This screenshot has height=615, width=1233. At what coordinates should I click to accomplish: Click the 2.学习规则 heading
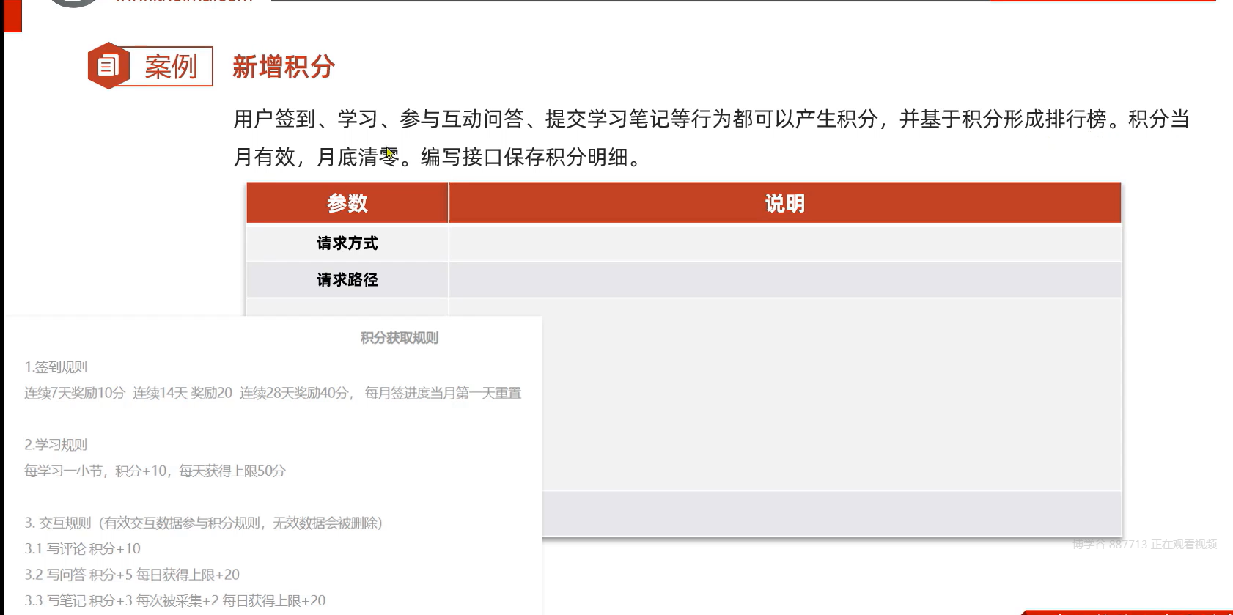(x=56, y=445)
